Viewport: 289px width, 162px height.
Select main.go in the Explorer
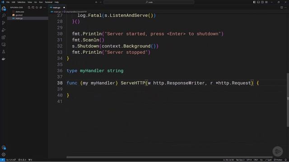pyautogui.click(x=19, y=18)
